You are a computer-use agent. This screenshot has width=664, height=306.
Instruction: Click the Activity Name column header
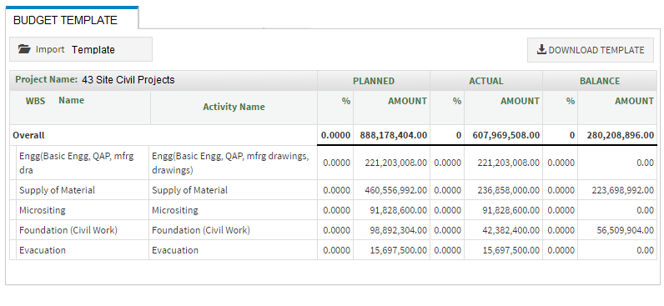click(234, 107)
